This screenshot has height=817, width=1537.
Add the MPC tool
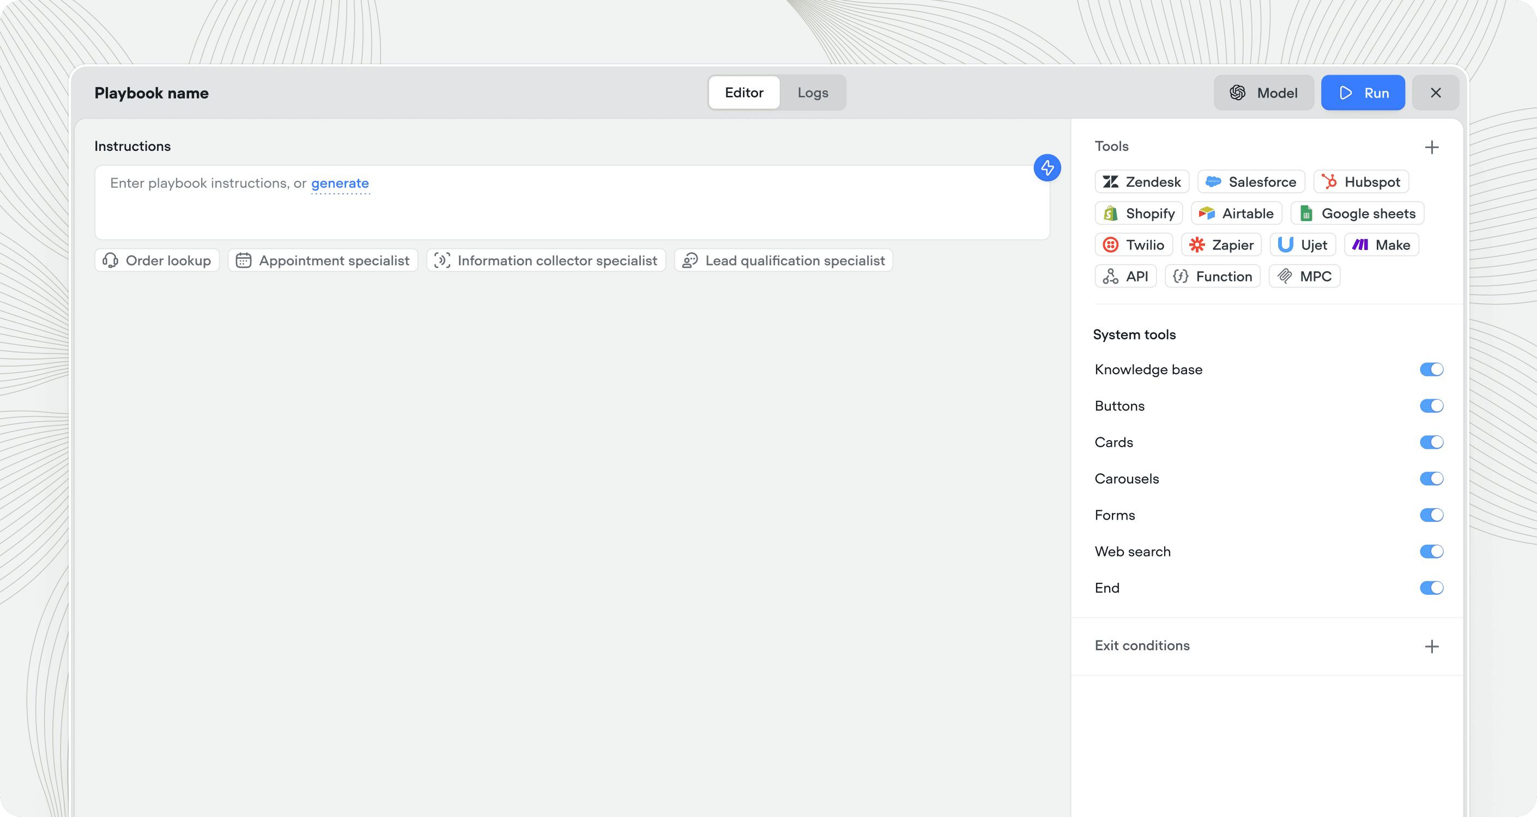click(x=1304, y=277)
